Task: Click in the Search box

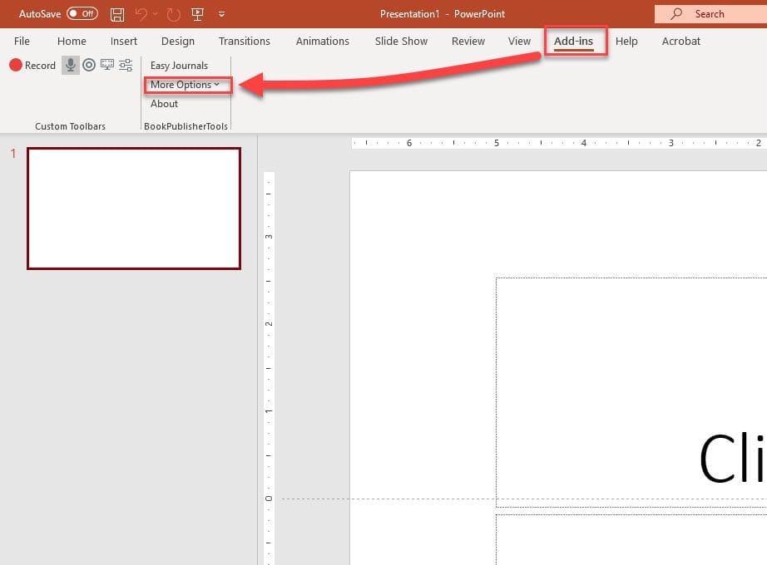Action: (710, 14)
